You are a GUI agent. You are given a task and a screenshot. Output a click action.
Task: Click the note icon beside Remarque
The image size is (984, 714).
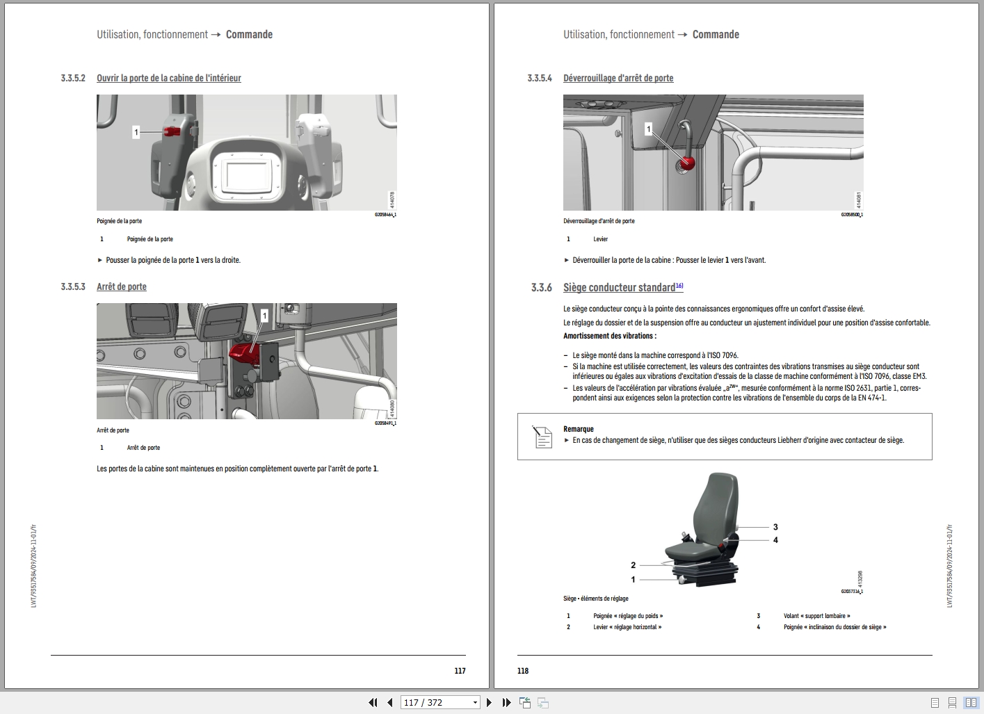tap(542, 437)
